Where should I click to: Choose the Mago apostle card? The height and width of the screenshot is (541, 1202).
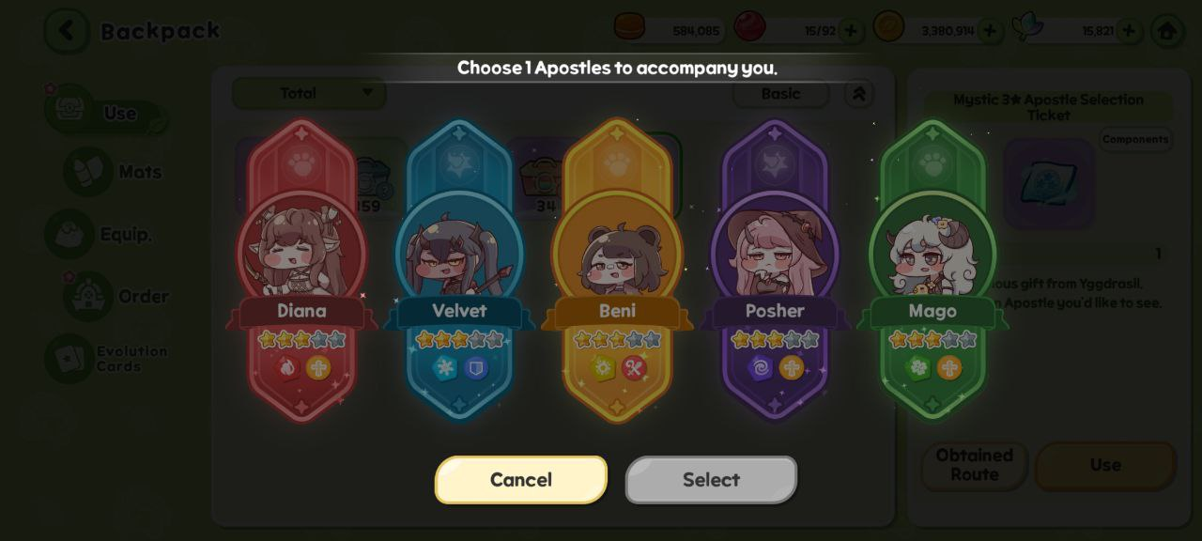[x=932, y=270]
